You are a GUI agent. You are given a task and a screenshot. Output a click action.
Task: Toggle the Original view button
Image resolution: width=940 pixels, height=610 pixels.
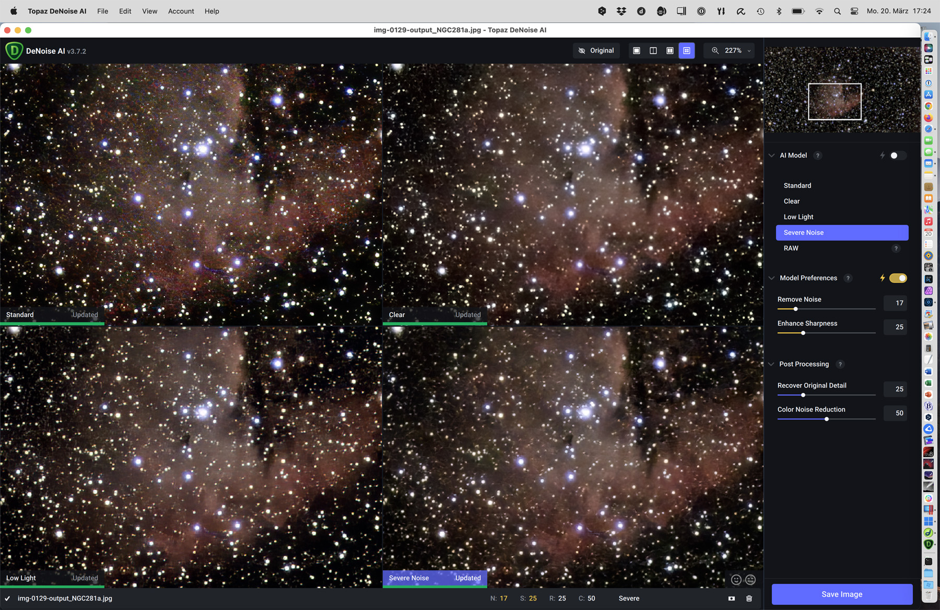(596, 51)
